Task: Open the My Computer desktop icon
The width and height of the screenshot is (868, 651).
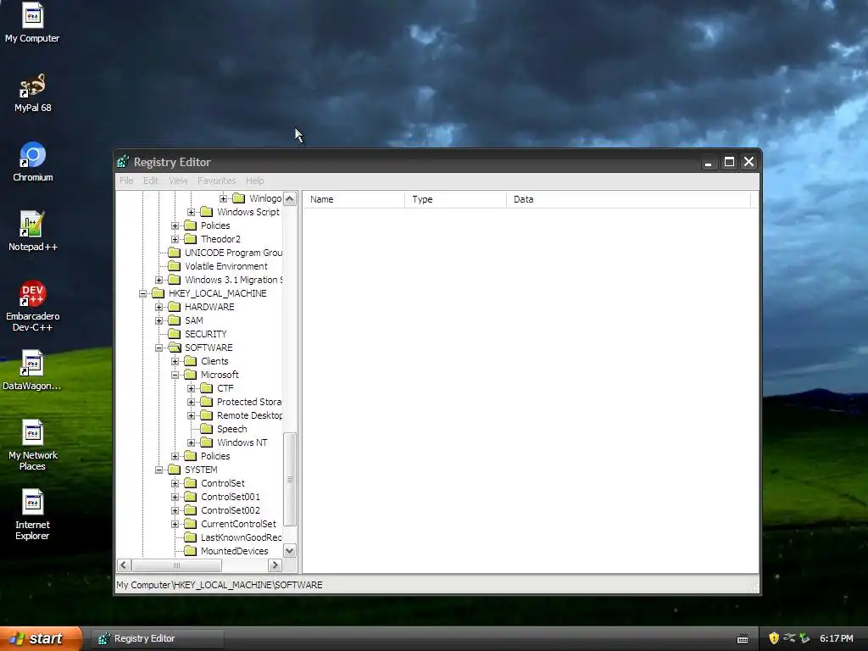Action: pos(32,23)
